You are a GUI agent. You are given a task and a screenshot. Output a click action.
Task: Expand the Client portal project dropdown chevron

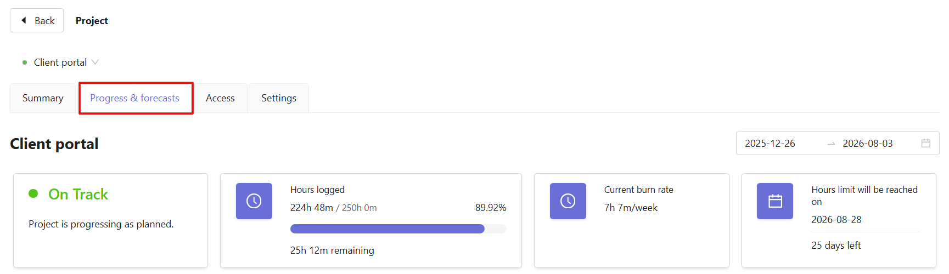(96, 62)
